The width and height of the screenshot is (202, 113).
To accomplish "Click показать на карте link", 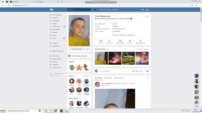I will (143, 49).
